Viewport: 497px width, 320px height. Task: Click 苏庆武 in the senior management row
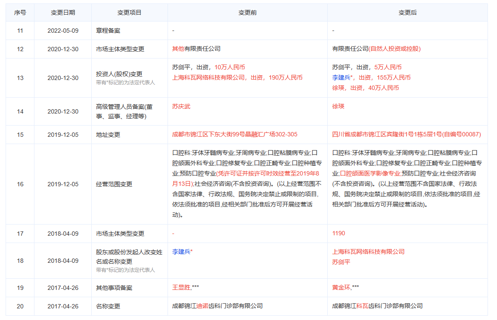[181, 106]
